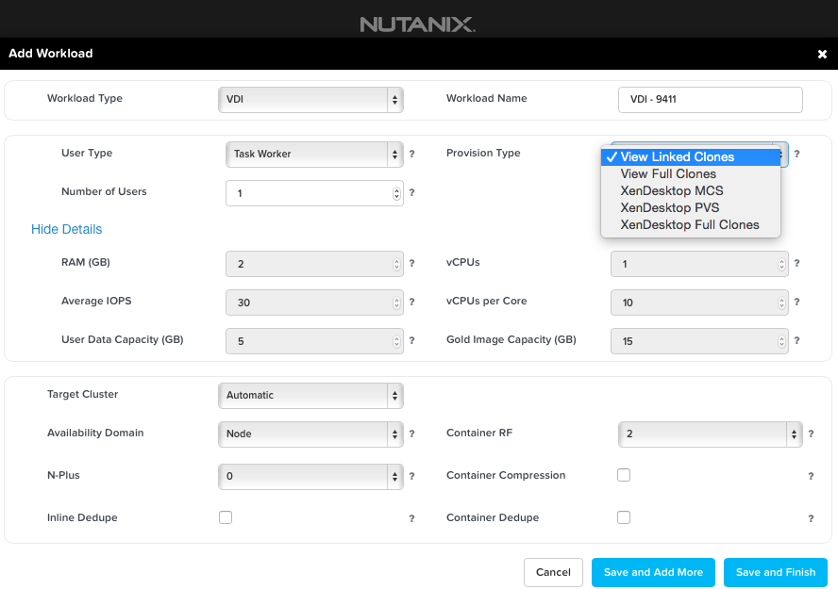838x589 pixels.
Task: Show help for vCPUs
Action: 796,264
